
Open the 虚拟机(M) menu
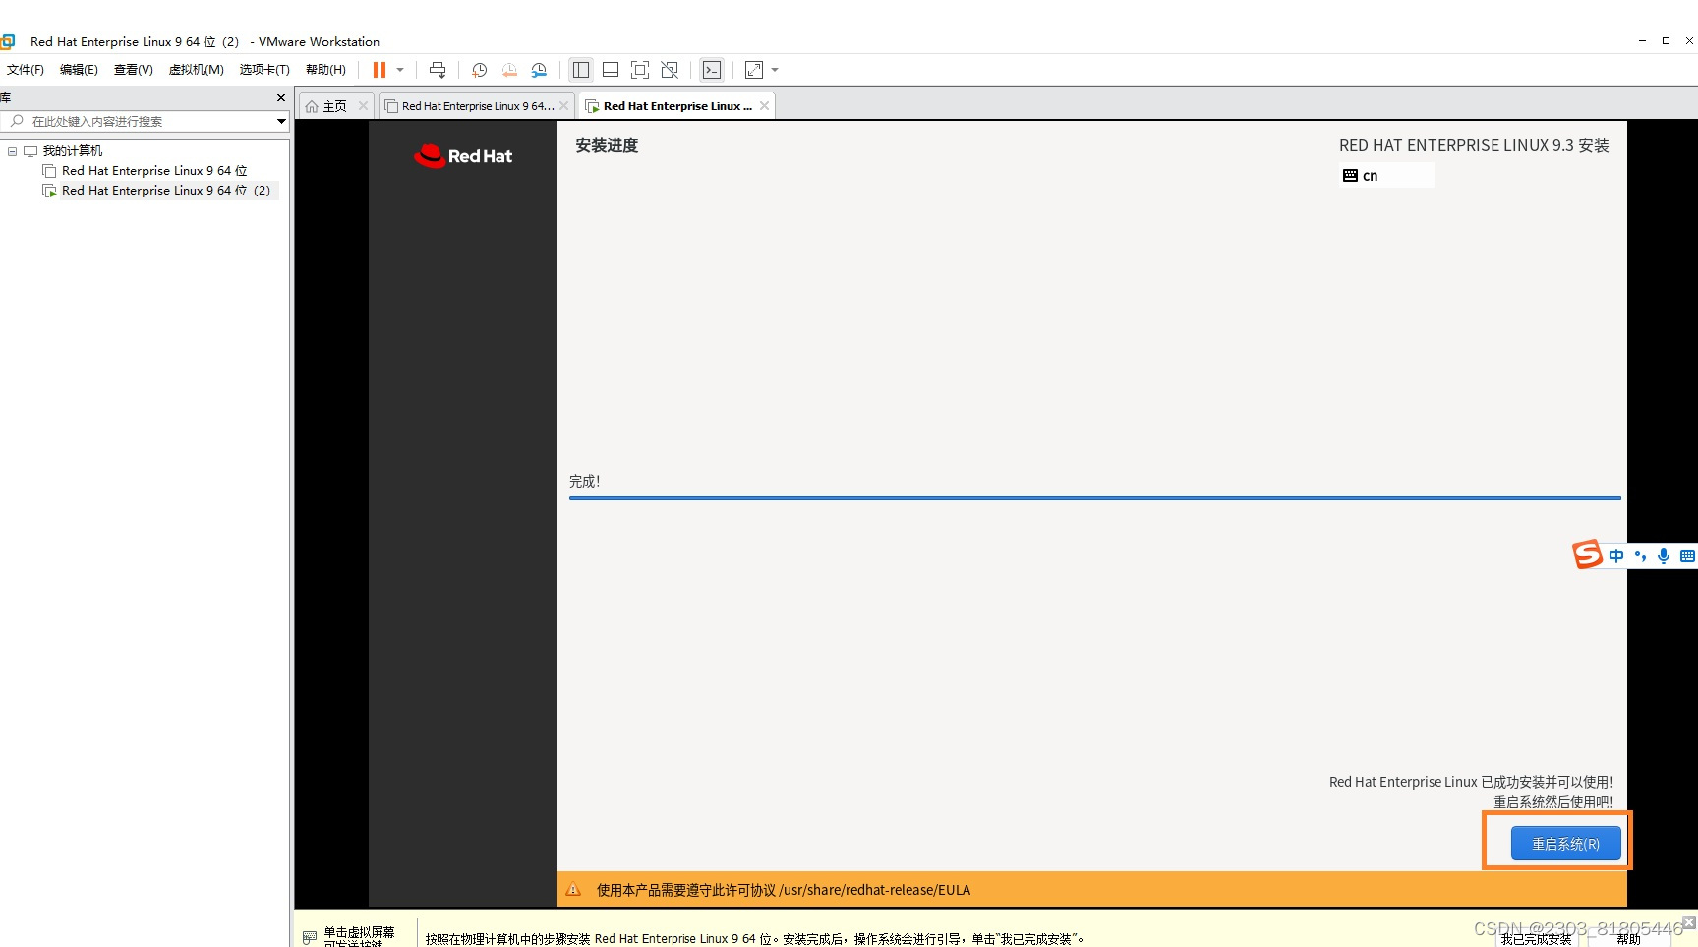coord(196,69)
